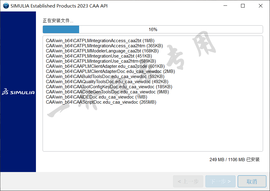Click the 249 MB / 1106 MB 已安装 text

[235, 160]
